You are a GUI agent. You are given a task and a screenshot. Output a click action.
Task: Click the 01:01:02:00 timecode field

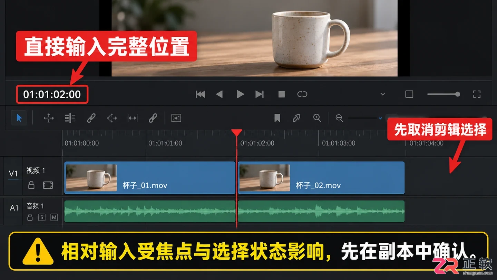[x=52, y=94]
